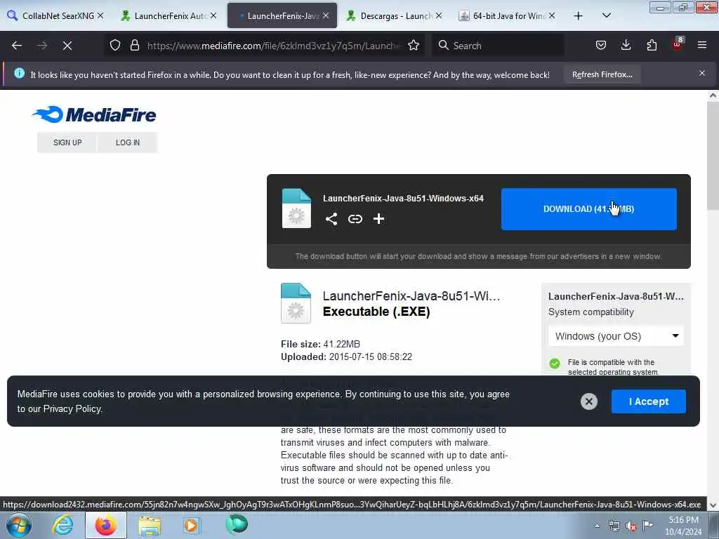
Task: Close the Descargas tab
Action: (x=439, y=15)
